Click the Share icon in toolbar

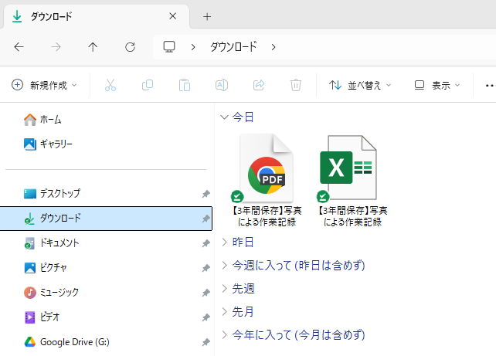[259, 85]
